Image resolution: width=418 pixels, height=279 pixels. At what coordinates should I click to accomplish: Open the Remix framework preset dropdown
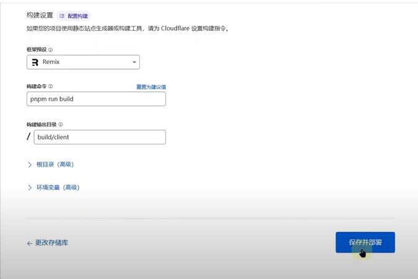83,62
